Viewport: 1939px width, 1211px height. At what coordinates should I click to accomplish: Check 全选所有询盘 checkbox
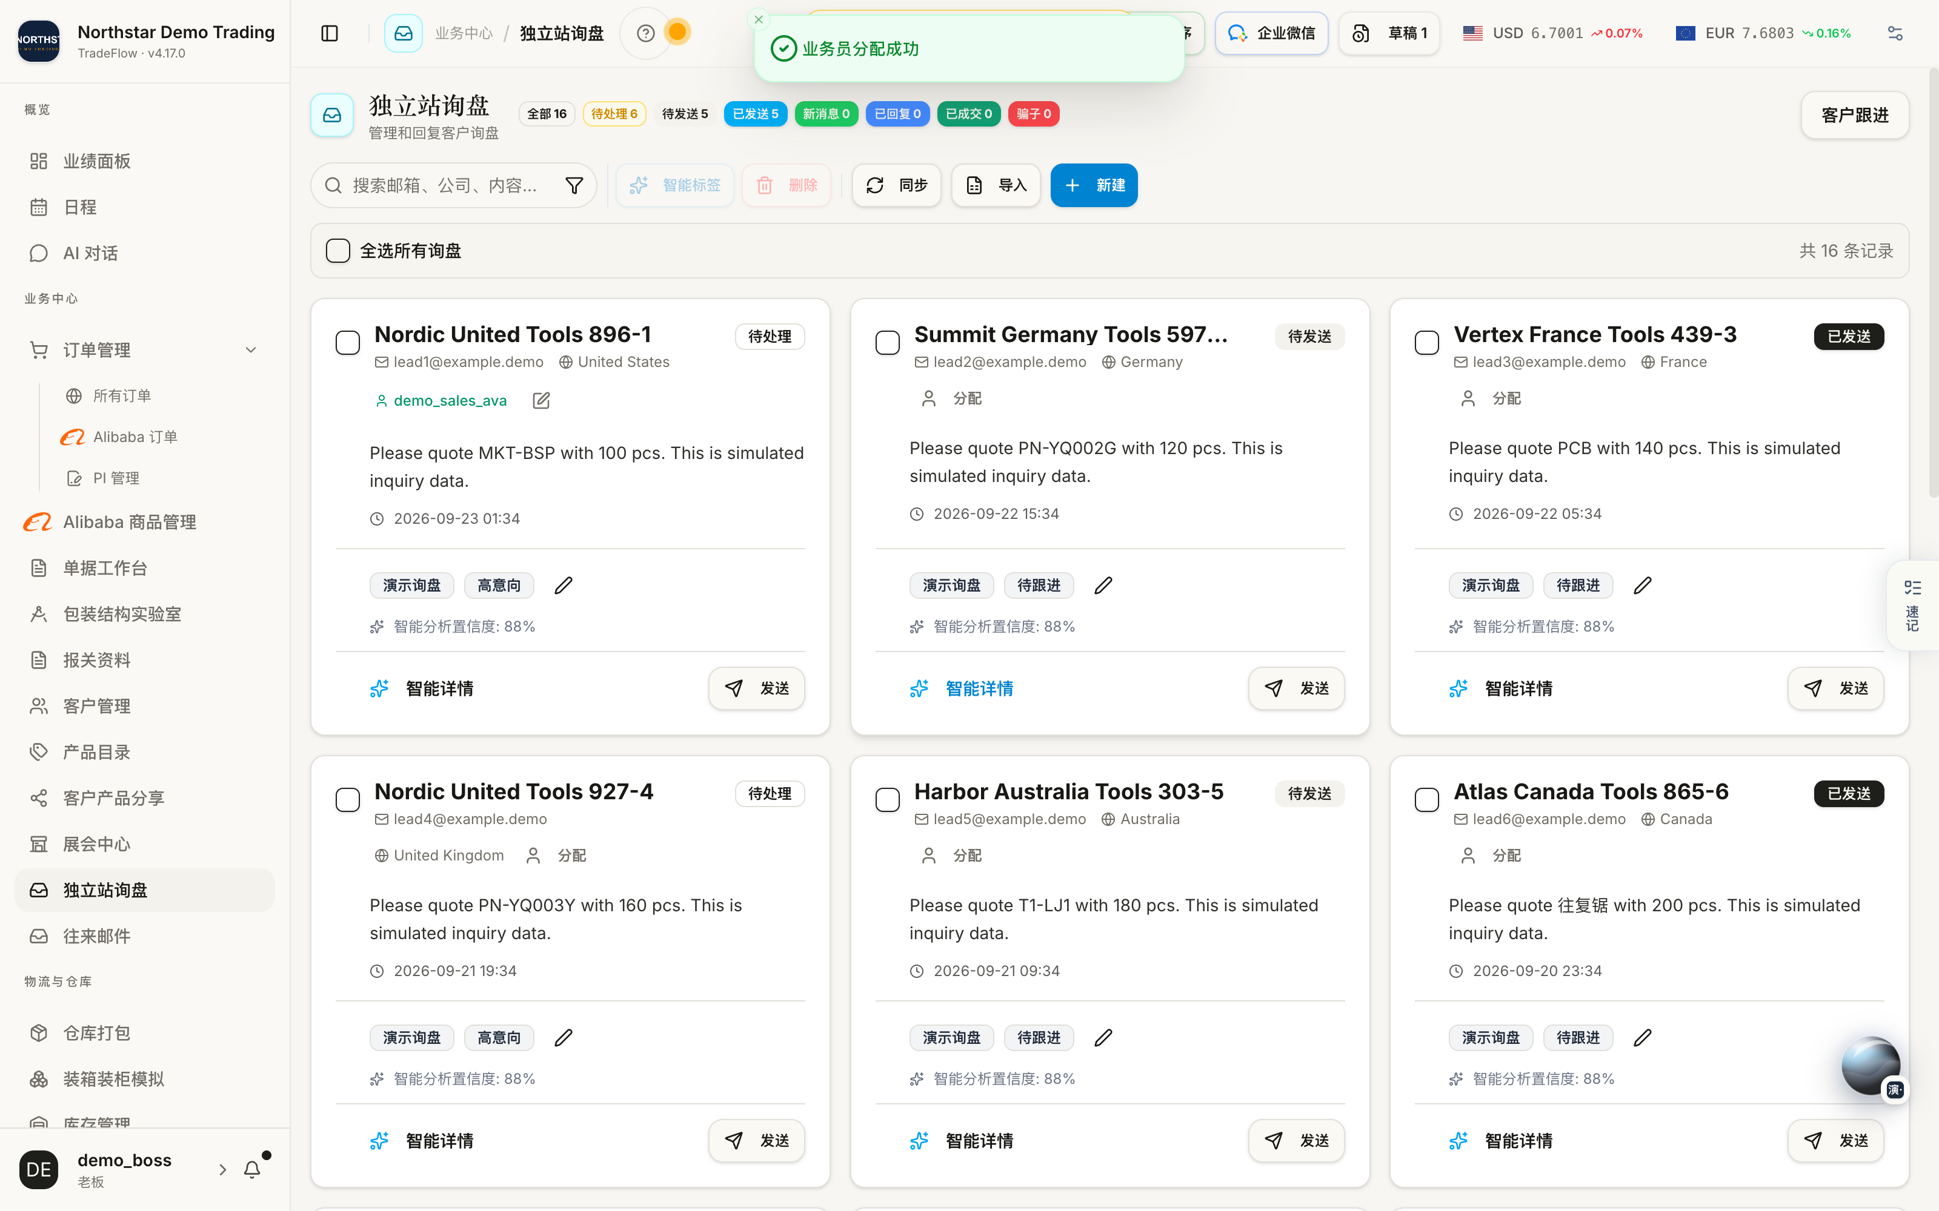[338, 251]
